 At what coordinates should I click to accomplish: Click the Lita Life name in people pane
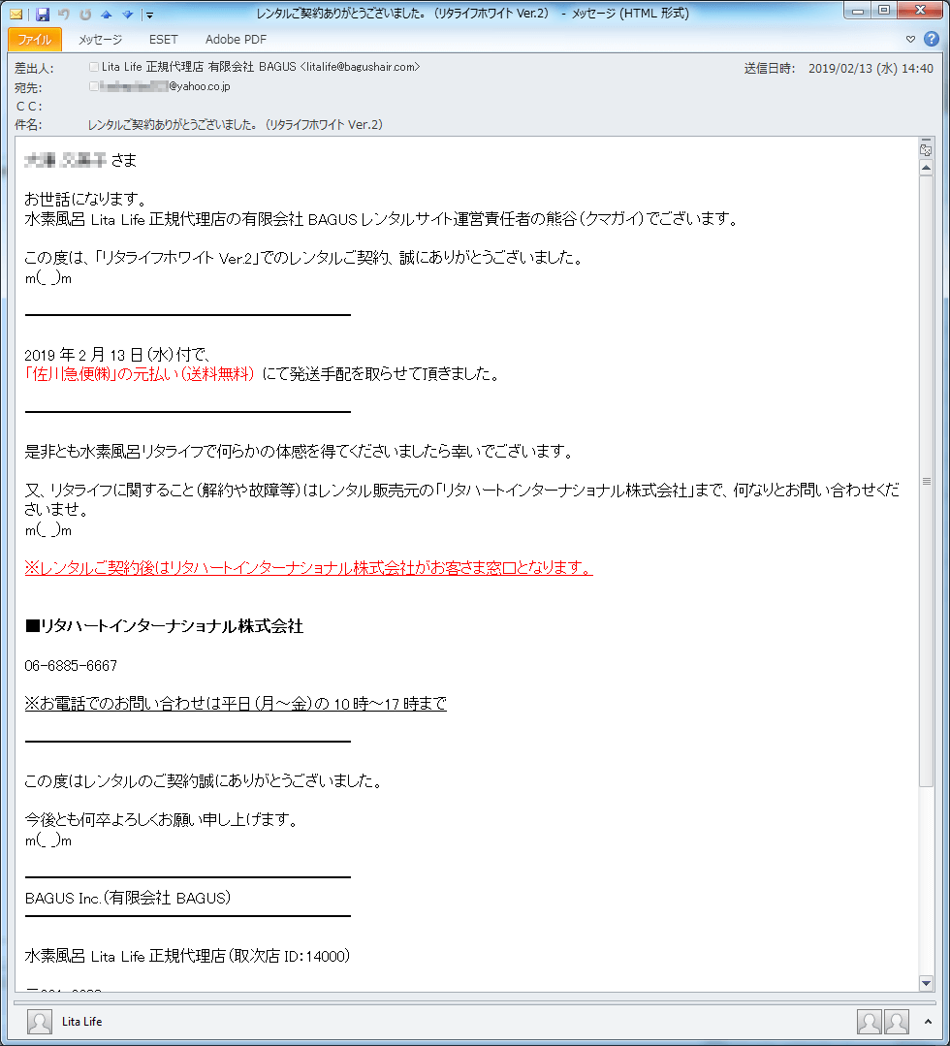82,1022
